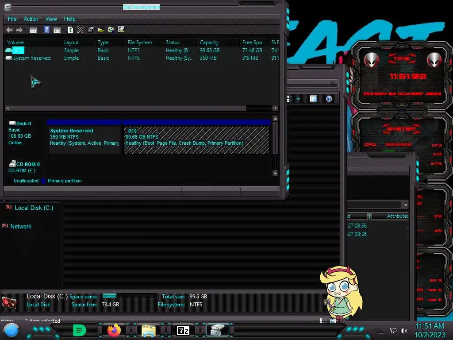Go forward with the toolbar Forward arrow
Viewport: 453px width, 340px height.
click(x=19, y=30)
